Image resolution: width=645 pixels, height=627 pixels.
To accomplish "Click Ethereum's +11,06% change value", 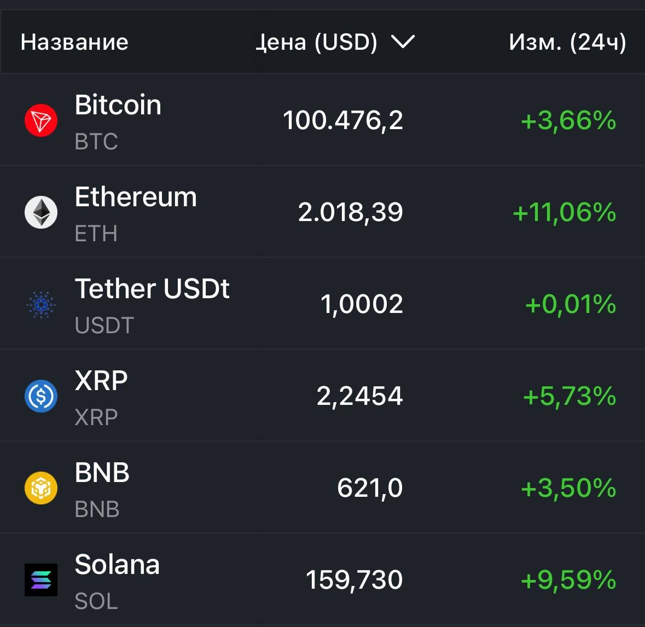I will (565, 212).
